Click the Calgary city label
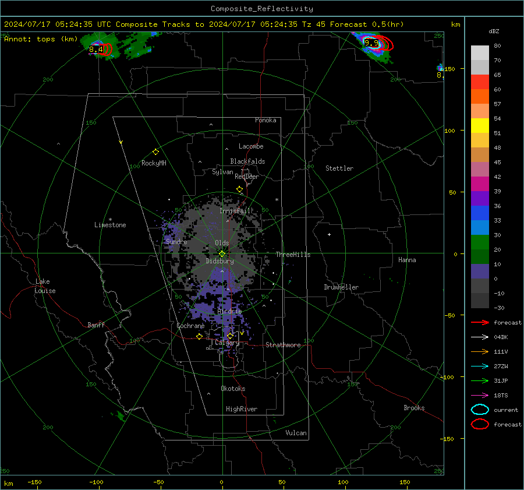This screenshot has width=524, height=490. tap(227, 343)
